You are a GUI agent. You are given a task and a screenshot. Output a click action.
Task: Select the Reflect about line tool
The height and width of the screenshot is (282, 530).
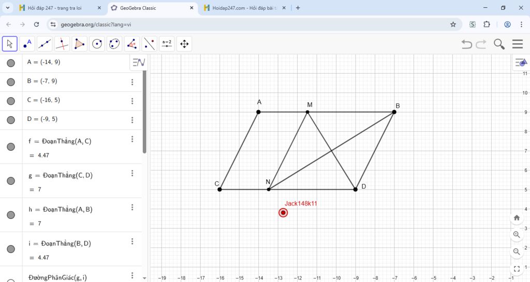pos(150,44)
